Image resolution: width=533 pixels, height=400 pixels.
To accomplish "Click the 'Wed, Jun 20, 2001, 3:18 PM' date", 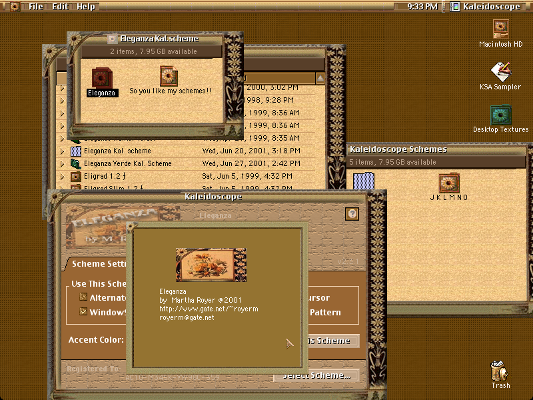I will tap(251, 151).
